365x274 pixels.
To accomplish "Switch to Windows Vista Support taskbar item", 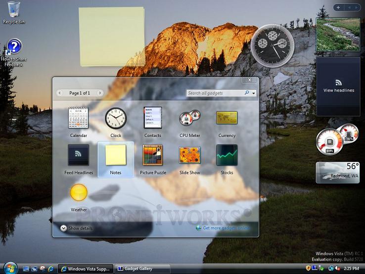I will tap(85, 269).
